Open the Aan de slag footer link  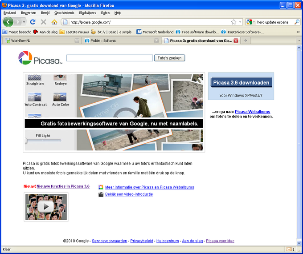[x=192, y=241]
